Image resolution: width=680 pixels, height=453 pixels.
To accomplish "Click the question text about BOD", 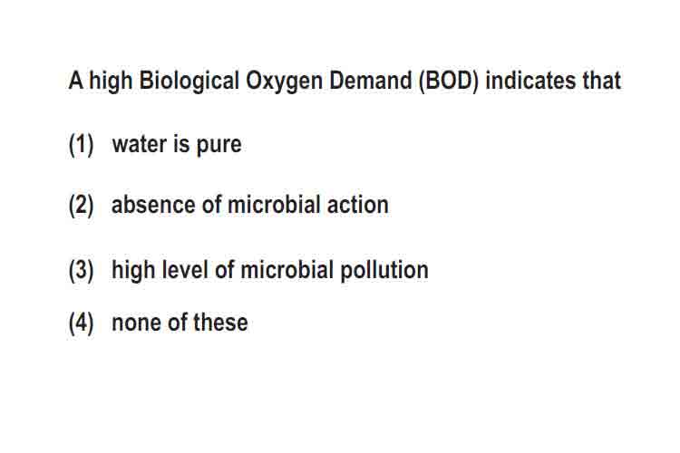I will 345,82.
